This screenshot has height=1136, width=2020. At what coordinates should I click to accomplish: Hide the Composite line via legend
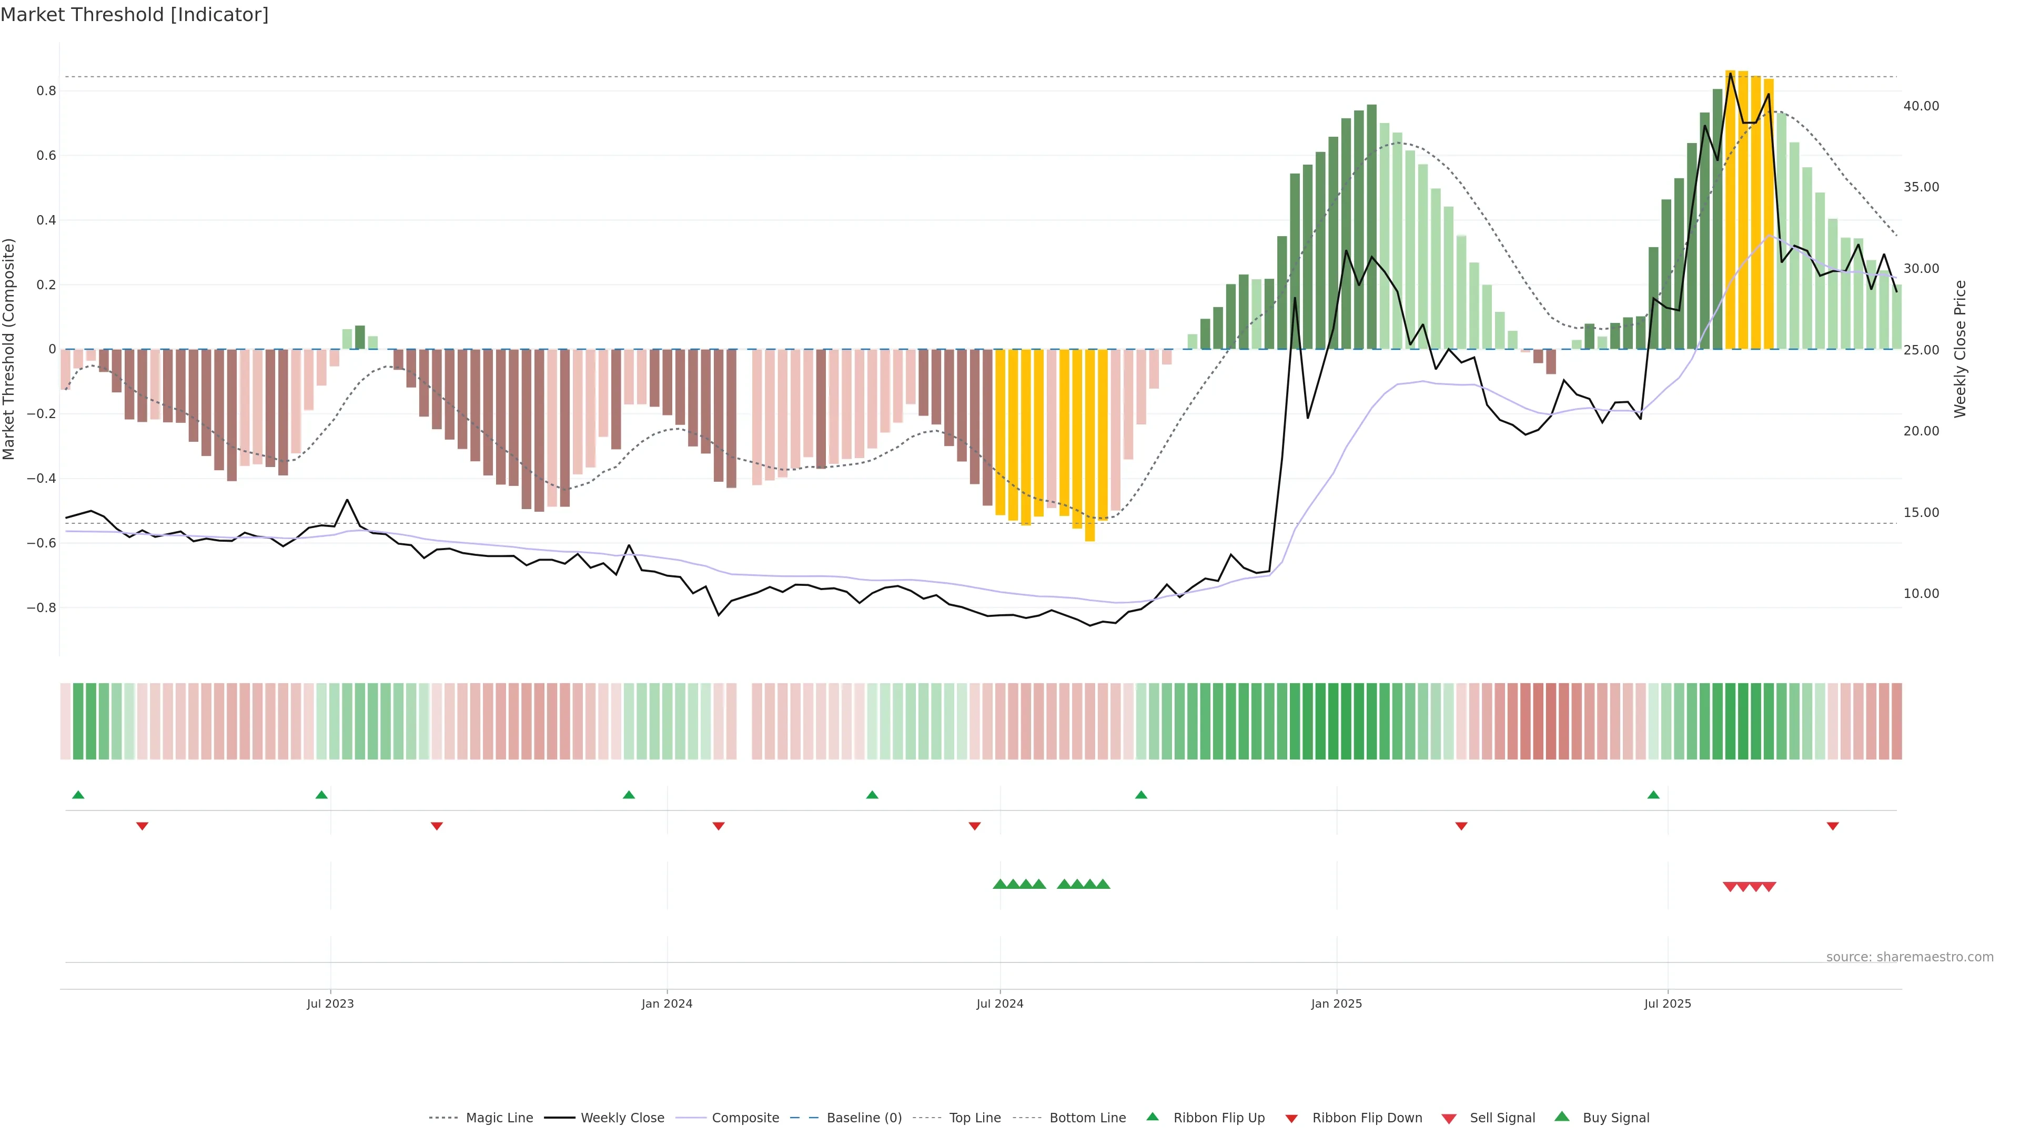(x=745, y=1118)
